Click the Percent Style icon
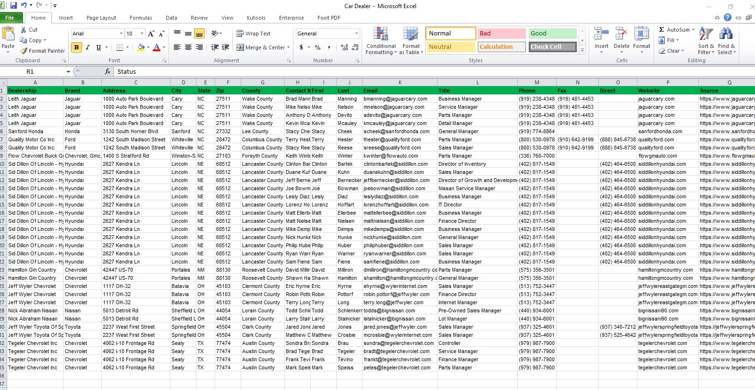This screenshot has width=755, height=390. (x=317, y=47)
